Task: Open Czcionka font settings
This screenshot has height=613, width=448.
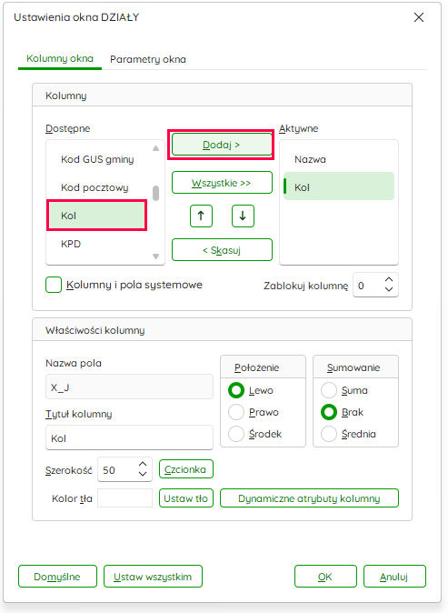Action: click(x=186, y=469)
